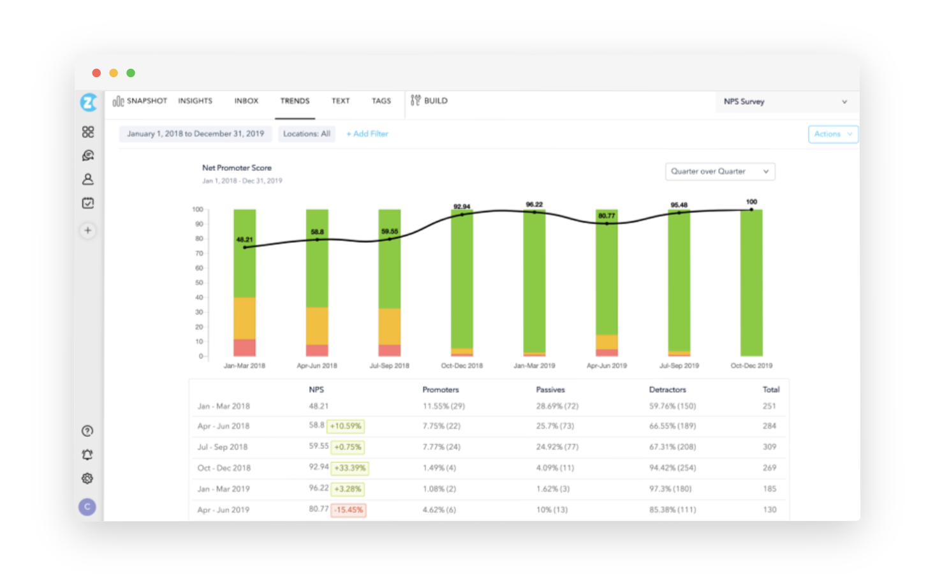Click the Jan-Mar 2018 bar's red segment

pos(245,348)
